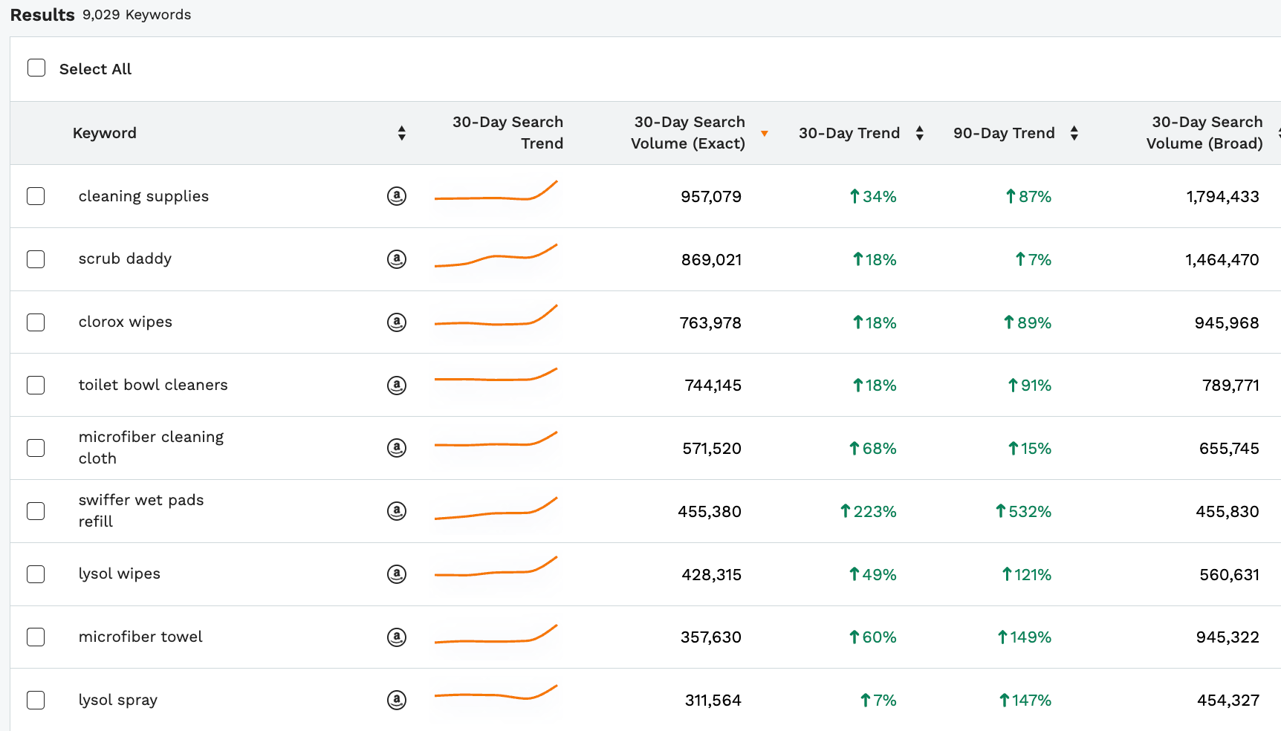This screenshot has height=731, width=1281.
Task: View scrub daddy search trend sparkline
Action: pos(496,255)
